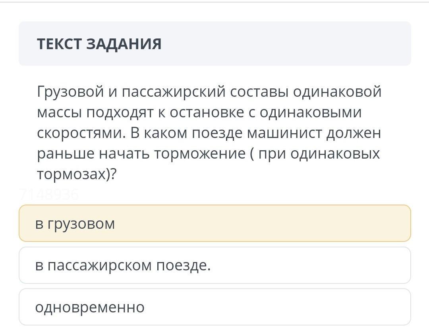Click the word "Грузовой" in the question

point(70,92)
